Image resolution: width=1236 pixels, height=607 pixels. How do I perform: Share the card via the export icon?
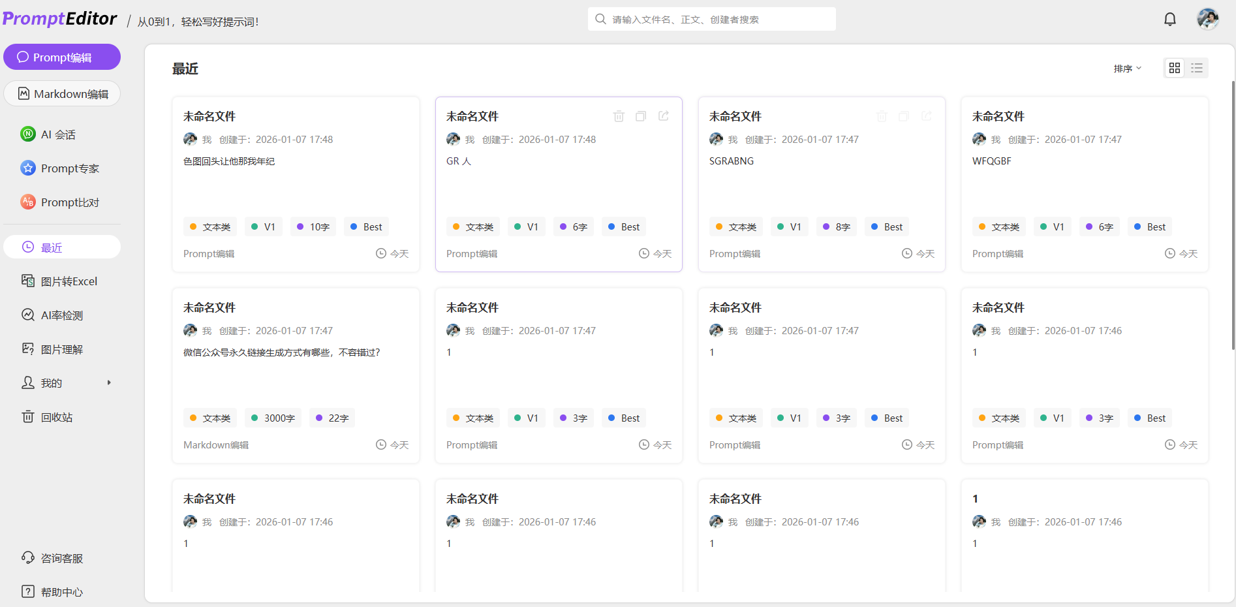[664, 116]
